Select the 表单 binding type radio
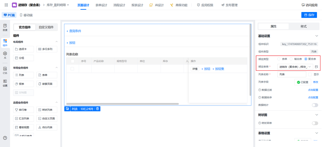 (279, 59)
